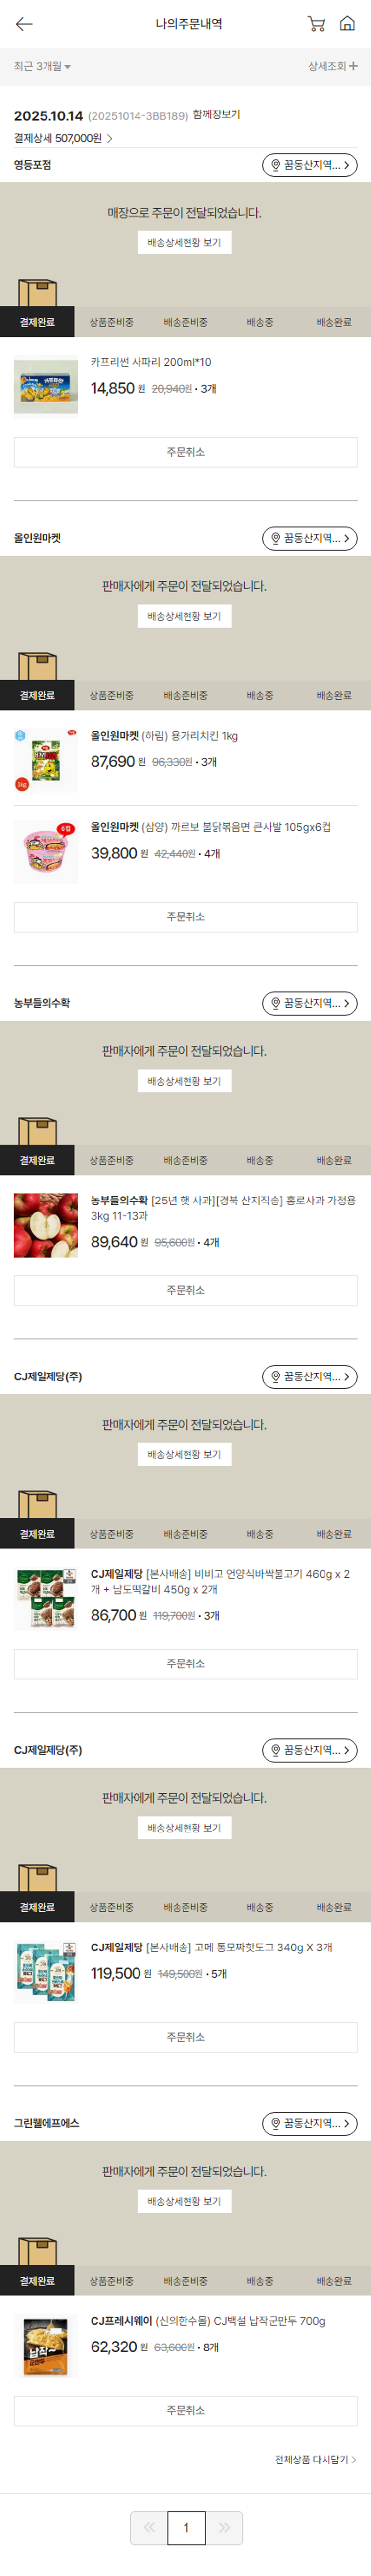Go to home via house icon
Screen dimensions: 371x2576
tap(347, 23)
